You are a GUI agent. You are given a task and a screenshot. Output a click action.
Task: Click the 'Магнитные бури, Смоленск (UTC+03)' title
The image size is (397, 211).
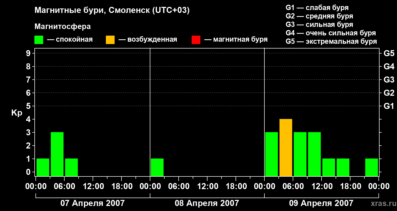coord(112,11)
